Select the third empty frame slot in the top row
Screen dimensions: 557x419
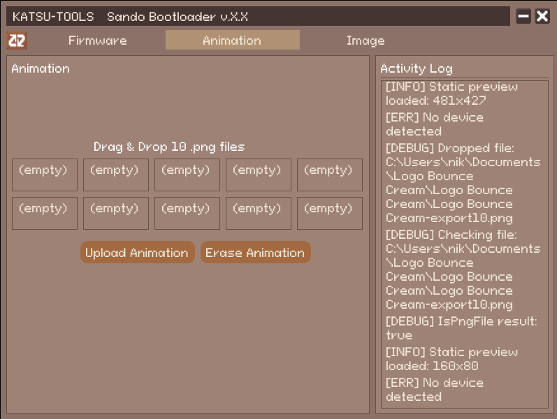pyautogui.click(x=187, y=175)
